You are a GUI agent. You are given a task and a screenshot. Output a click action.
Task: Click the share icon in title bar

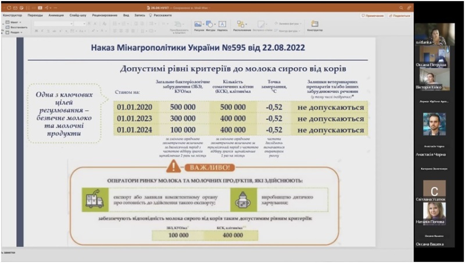tap(409, 8)
